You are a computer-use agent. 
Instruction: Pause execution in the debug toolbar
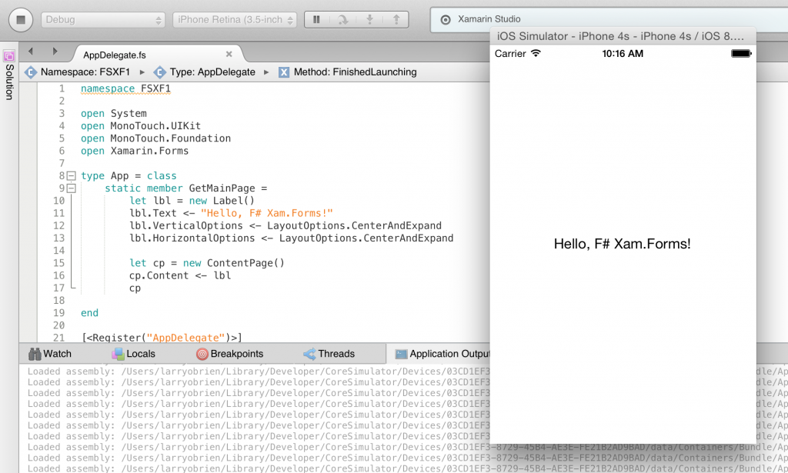[316, 19]
